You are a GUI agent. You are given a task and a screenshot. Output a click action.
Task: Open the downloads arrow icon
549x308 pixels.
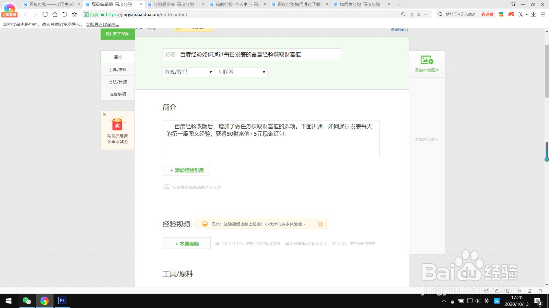(x=533, y=14)
